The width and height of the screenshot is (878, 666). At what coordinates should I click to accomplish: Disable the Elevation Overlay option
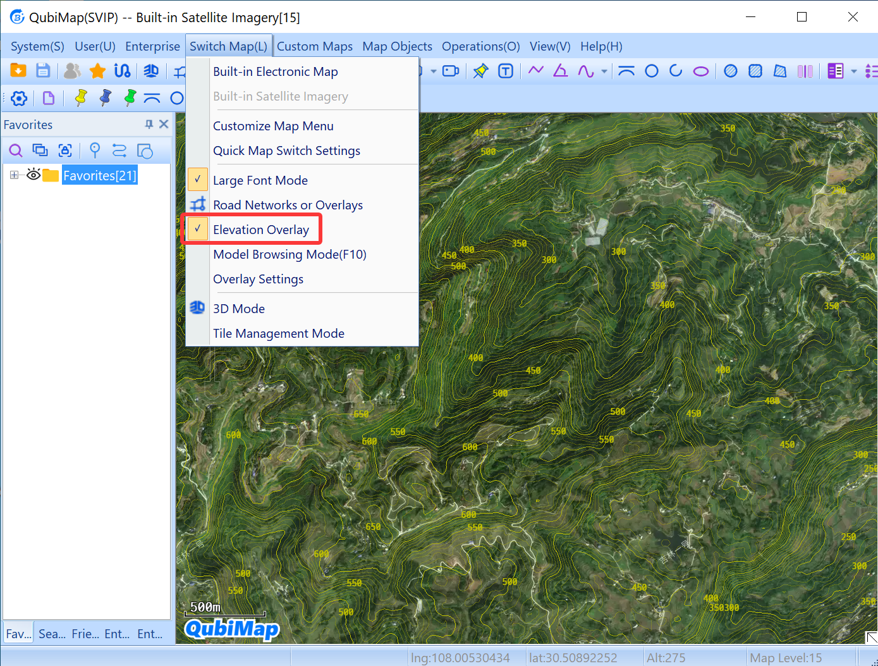click(198, 229)
